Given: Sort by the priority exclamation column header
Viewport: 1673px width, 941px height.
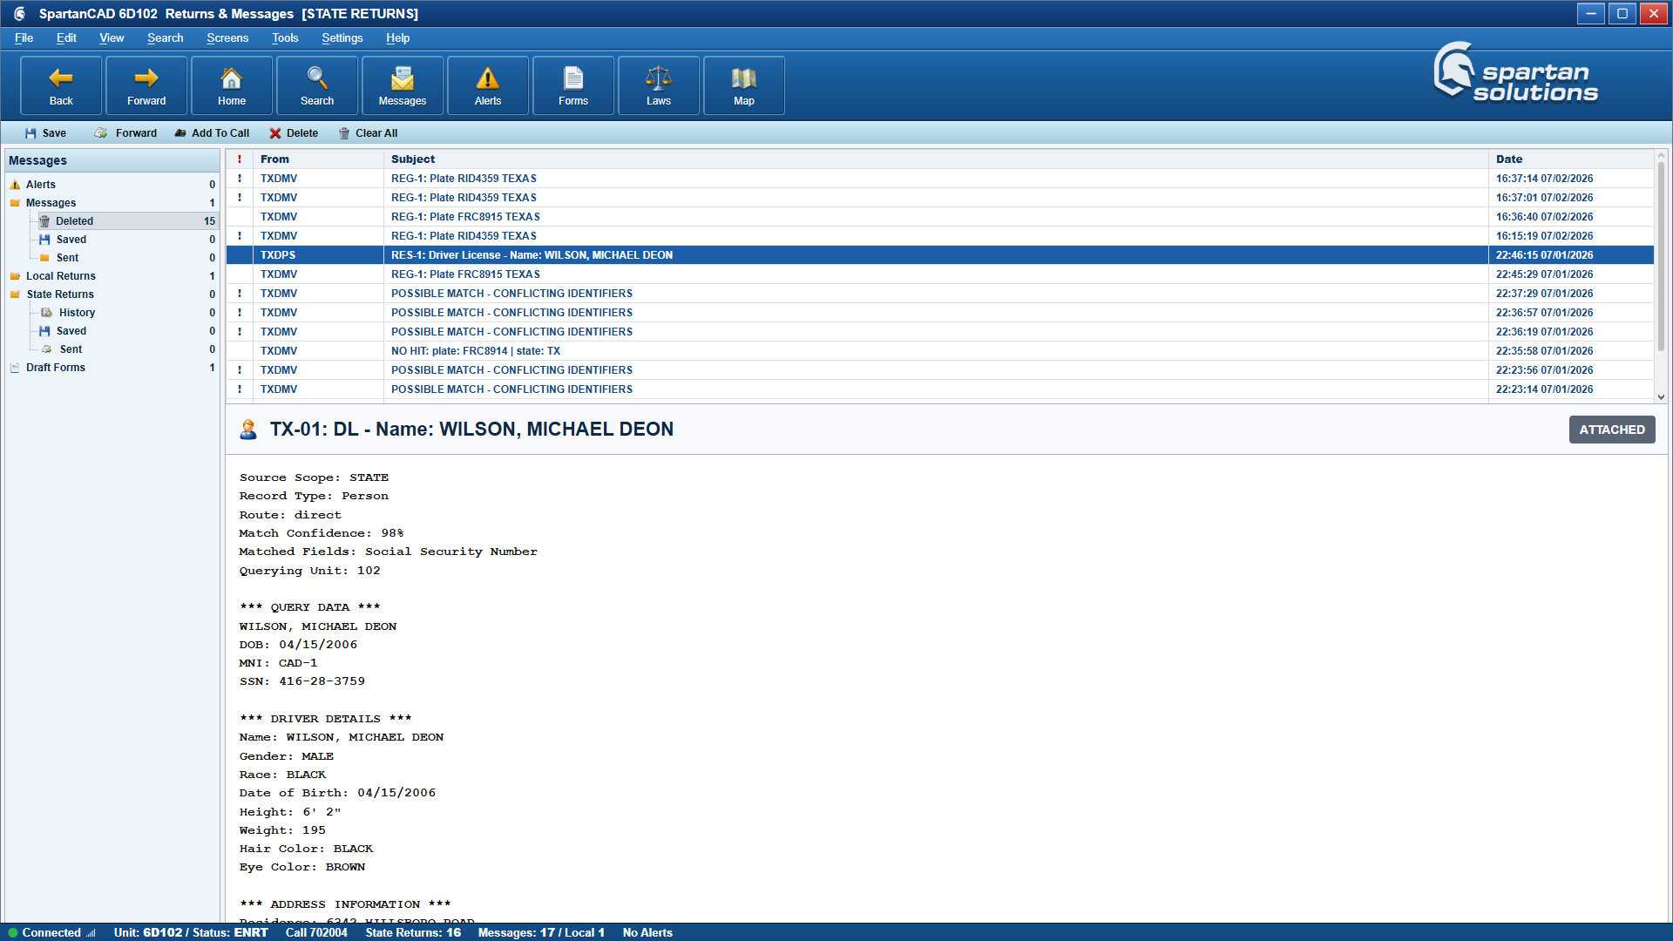Looking at the screenshot, I should pos(240,159).
